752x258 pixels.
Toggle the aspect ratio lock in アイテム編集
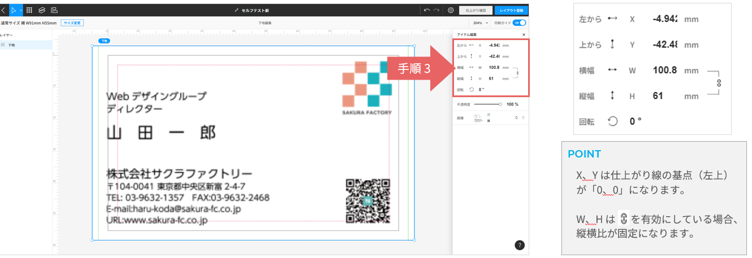pyautogui.click(x=516, y=73)
